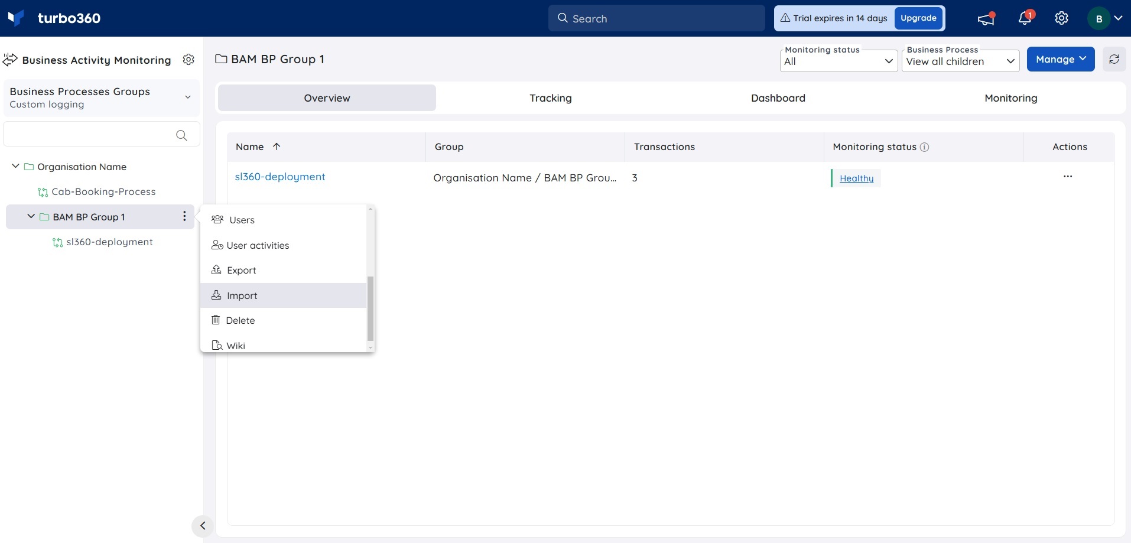The height and width of the screenshot is (543, 1131).
Task: Choose Export in the context menu
Action: click(x=284, y=270)
